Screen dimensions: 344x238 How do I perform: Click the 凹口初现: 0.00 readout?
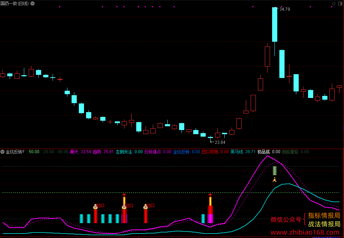[x=215, y=152]
